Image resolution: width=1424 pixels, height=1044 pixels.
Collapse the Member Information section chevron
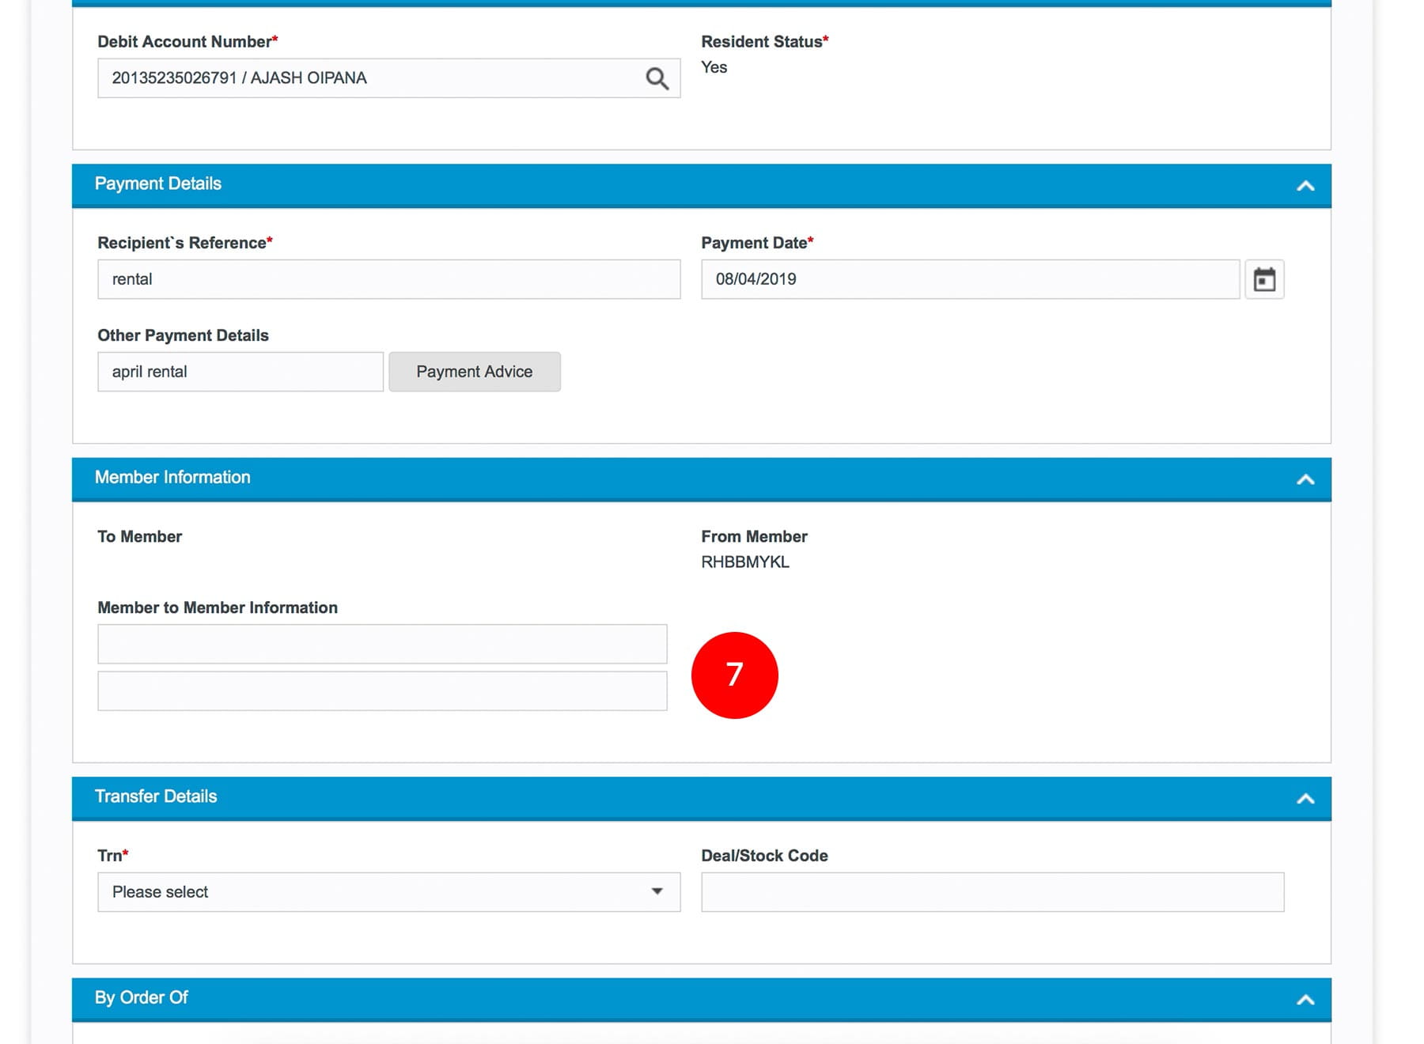[x=1305, y=479]
